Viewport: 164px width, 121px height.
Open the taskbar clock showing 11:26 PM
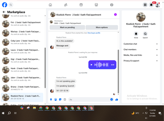point(153,113)
